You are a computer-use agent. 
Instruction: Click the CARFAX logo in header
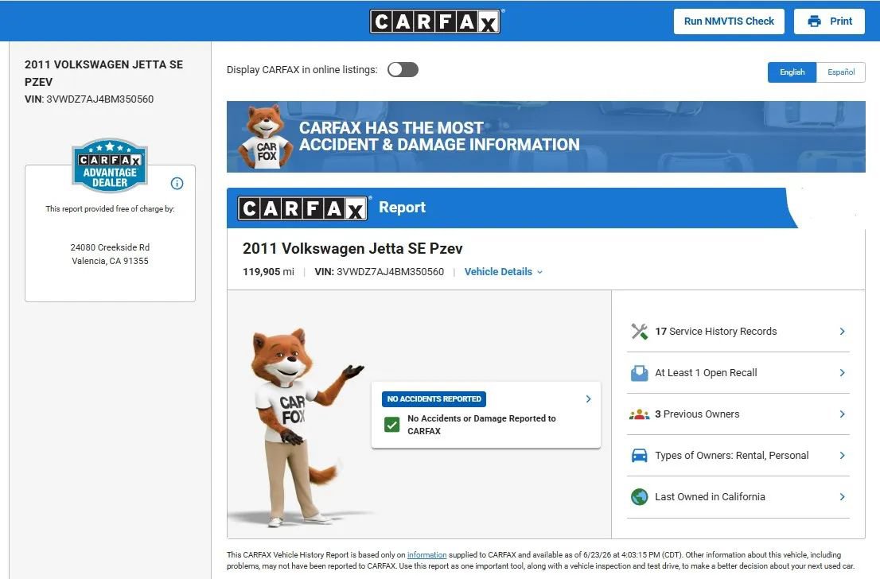click(435, 21)
